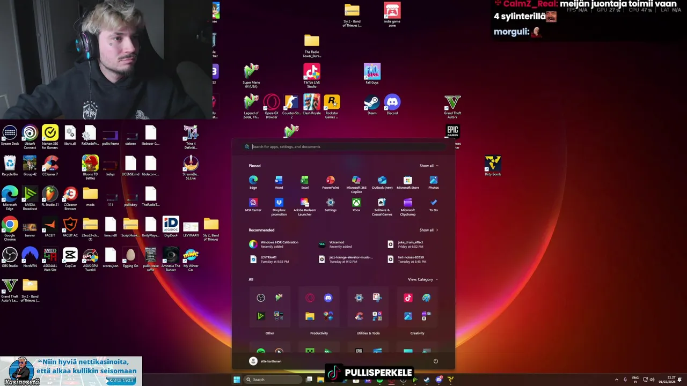Screen dimensions: 687x386
Task: Select the Stream Deck desktop icon
Action: [10, 135]
